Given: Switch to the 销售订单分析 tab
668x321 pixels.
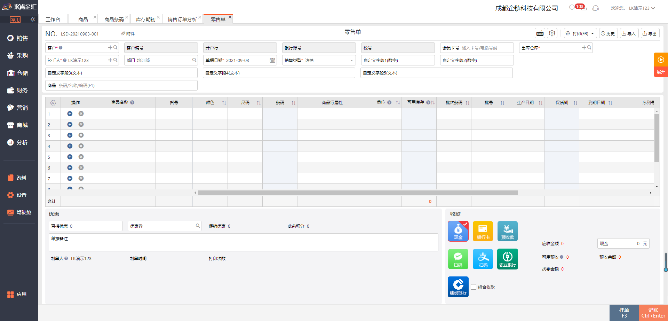Looking at the screenshot, I should pyautogui.click(x=182, y=19).
